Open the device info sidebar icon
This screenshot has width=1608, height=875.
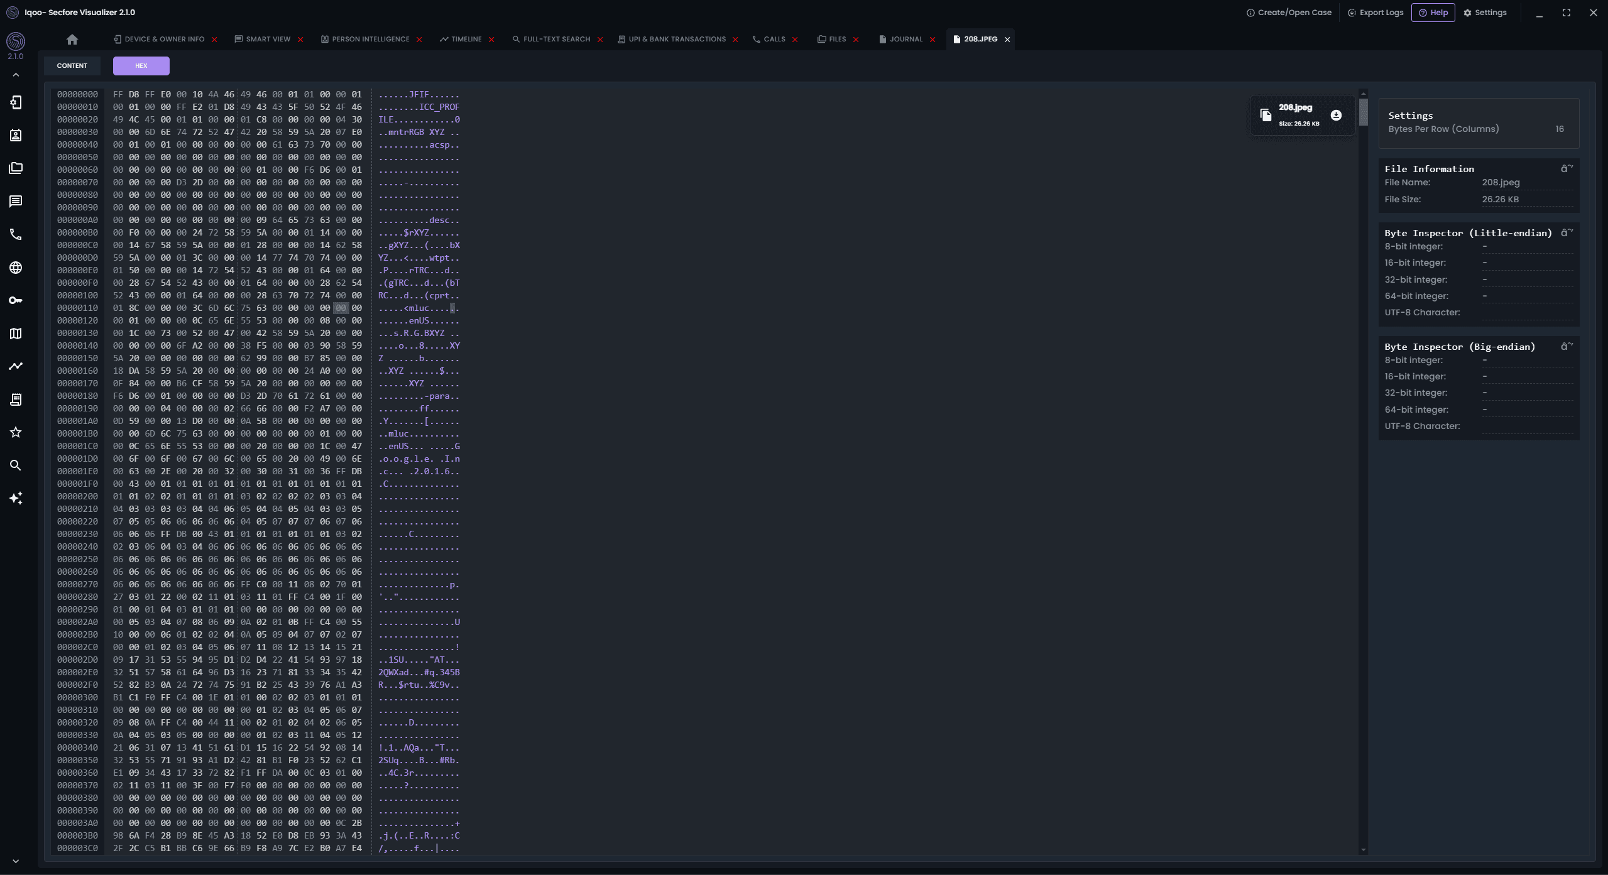tap(16, 102)
